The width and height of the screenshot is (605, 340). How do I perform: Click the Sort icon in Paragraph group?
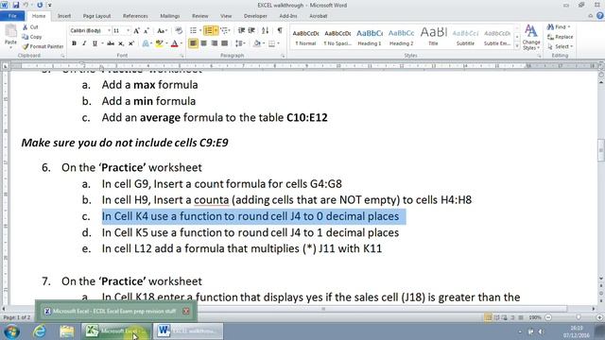pyautogui.click(x=265, y=30)
